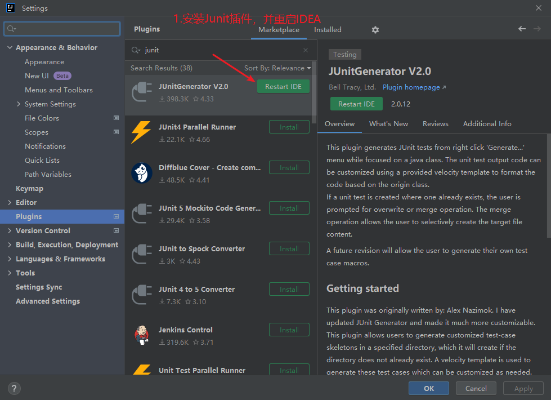Expand Languages & Frameworks section

pos(10,259)
